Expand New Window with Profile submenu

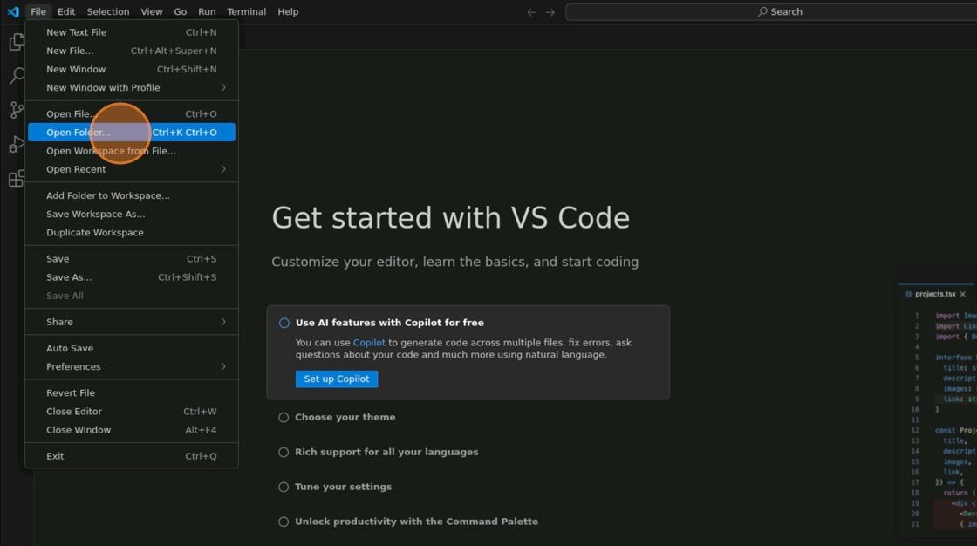tap(132, 88)
